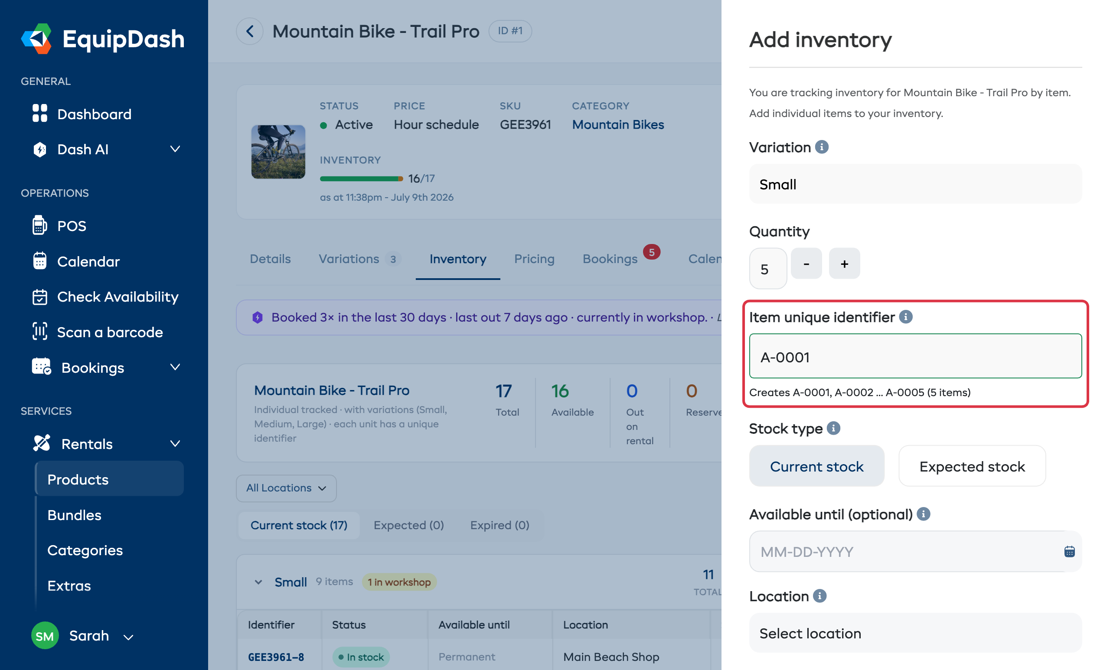Click the Quantity number field showing 5

click(768, 269)
